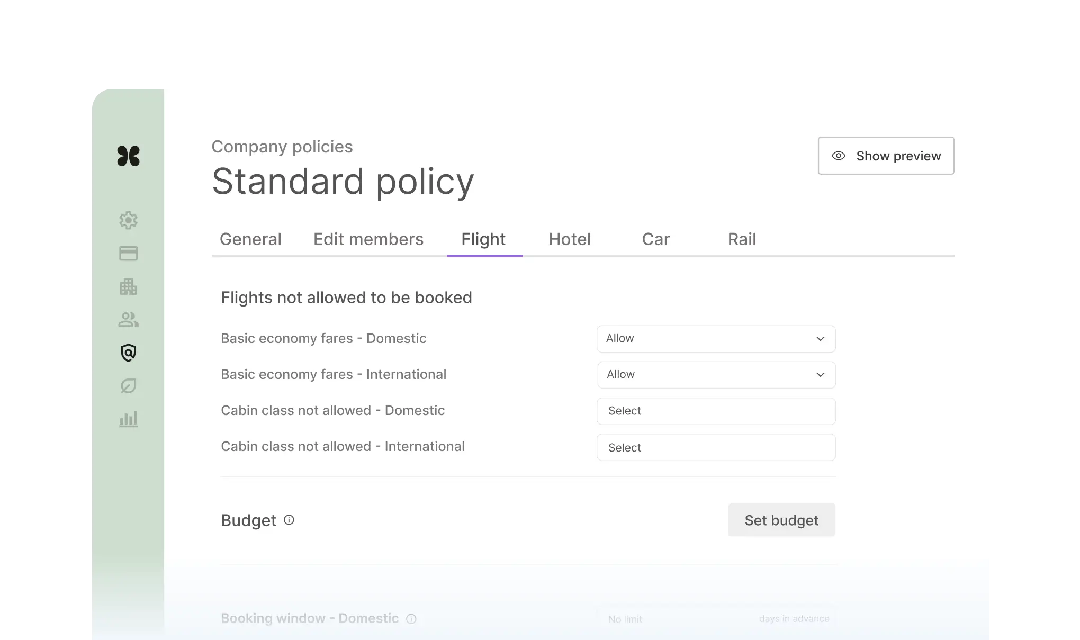This screenshot has width=1080, height=640.
Task: Click the Set budget button
Action: 781,520
